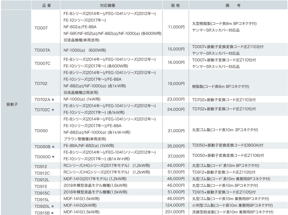Click the TD912C part number
The height and width of the screenshot is (215, 288).
tap(42, 173)
